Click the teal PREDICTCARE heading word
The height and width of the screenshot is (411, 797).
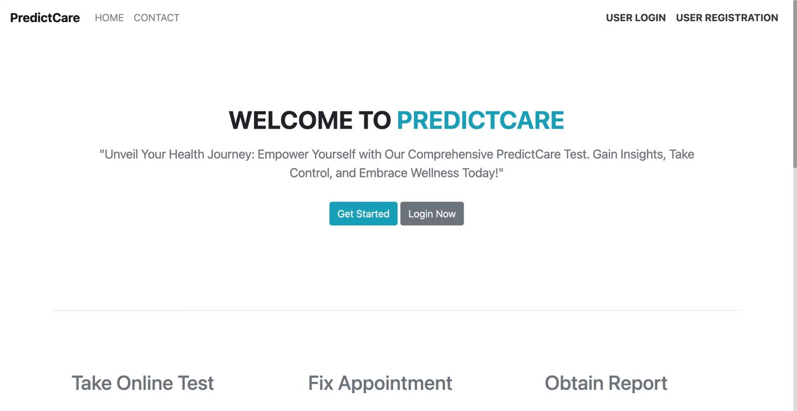click(x=480, y=120)
